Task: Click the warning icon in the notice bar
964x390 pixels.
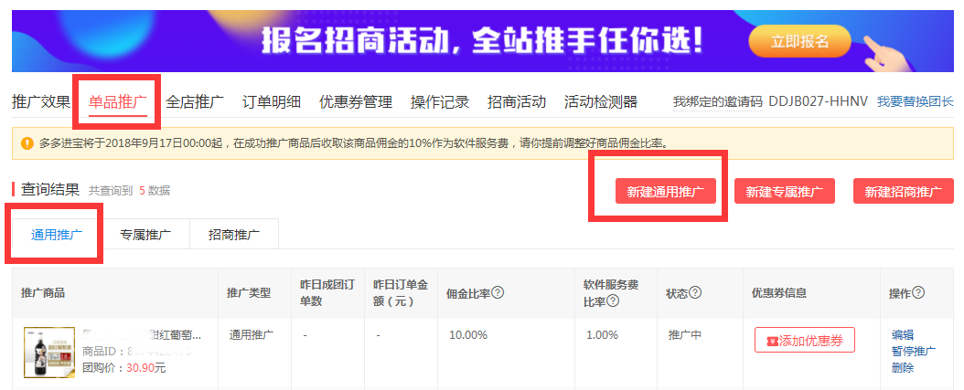Action: click(27, 143)
